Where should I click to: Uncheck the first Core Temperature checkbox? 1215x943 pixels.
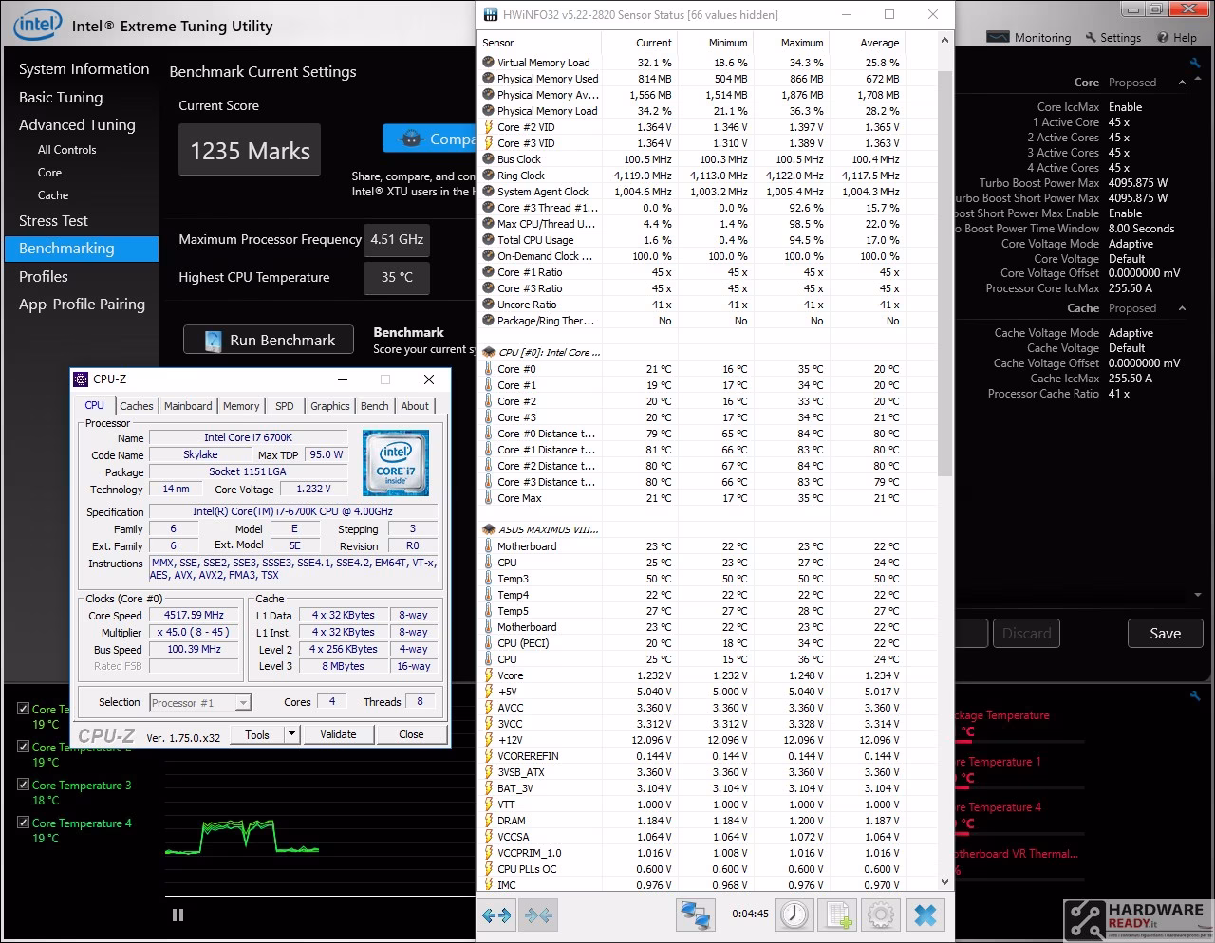(24, 709)
